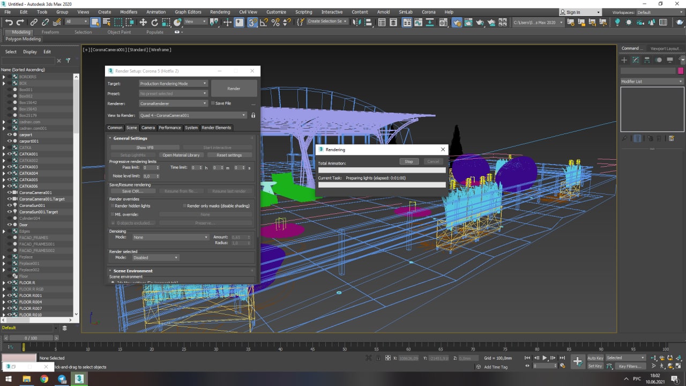The width and height of the screenshot is (686, 386).
Task: Expand the BORDERS tree item arrow
Action: coord(4,77)
